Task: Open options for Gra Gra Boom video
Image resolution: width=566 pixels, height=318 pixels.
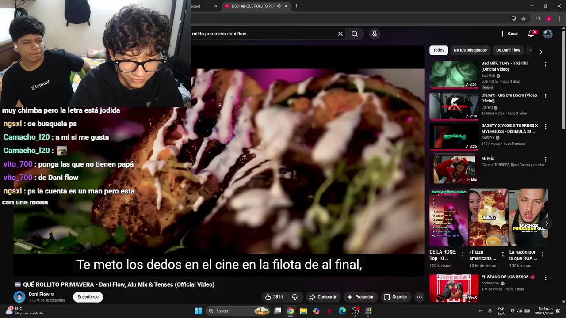Action: (x=545, y=96)
